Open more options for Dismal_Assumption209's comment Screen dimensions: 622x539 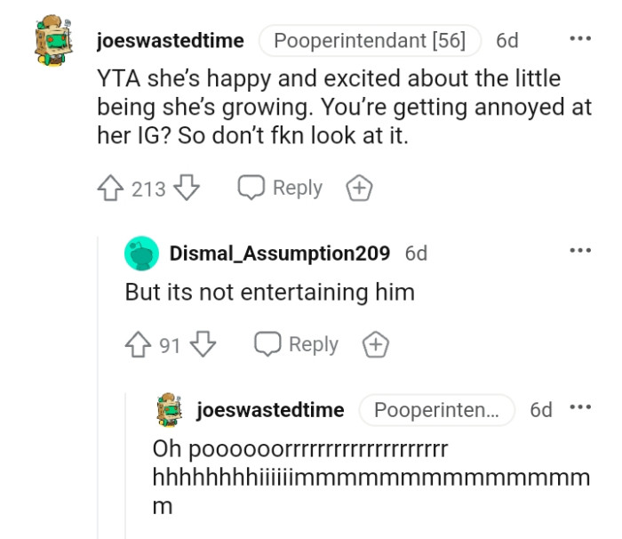pos(580,253)
